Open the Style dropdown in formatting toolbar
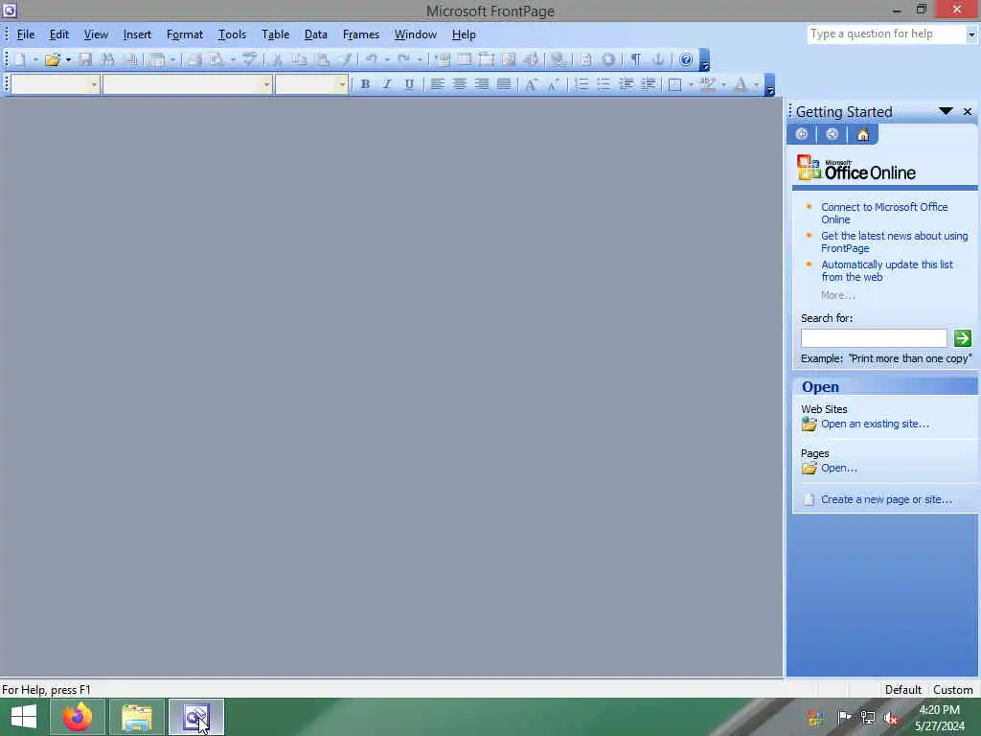Image resolution: width=981 pixels, height=736 pixels. (x=94, y=84)
